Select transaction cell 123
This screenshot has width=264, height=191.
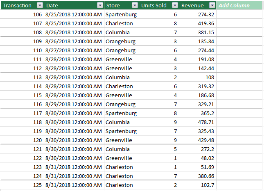(x=23, y=167)
